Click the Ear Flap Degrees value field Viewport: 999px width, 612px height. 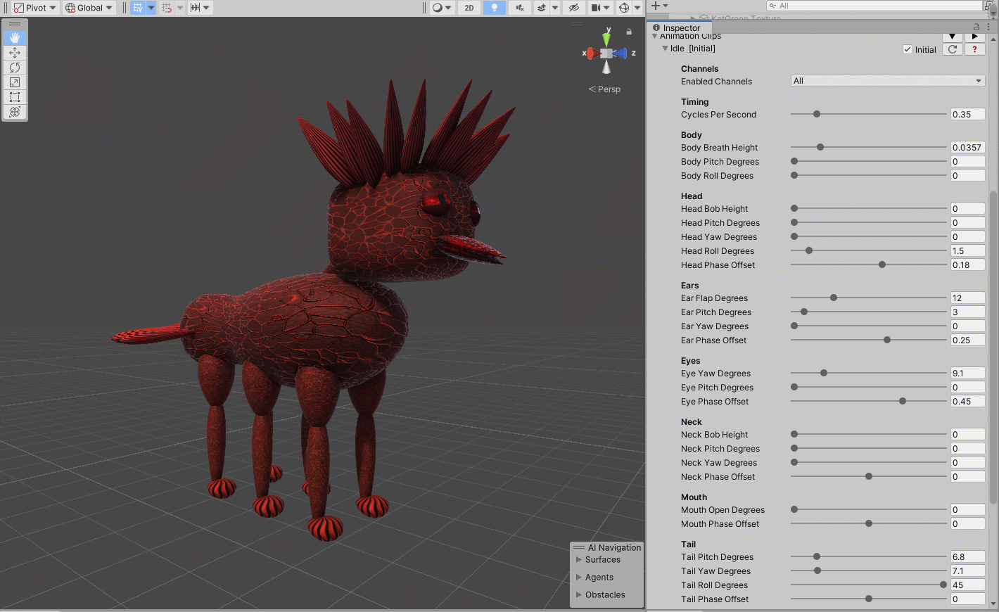pos(967,298)
